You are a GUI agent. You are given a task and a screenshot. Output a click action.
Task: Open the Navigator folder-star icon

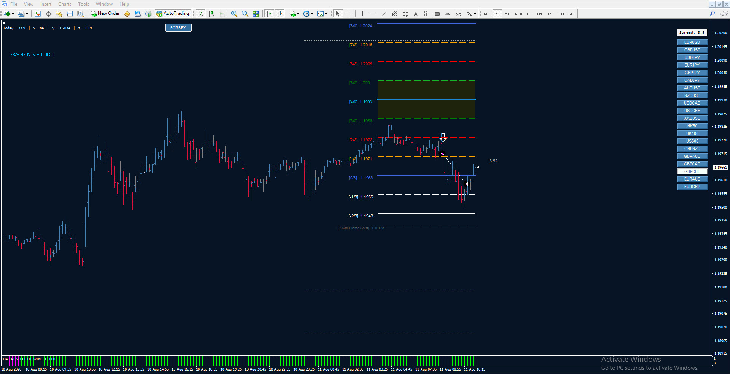click(59, 14)
